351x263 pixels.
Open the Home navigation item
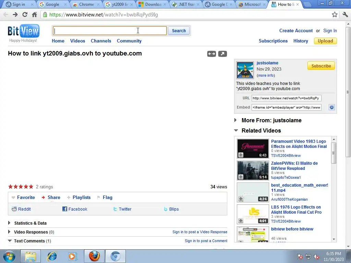pos(58,41)
